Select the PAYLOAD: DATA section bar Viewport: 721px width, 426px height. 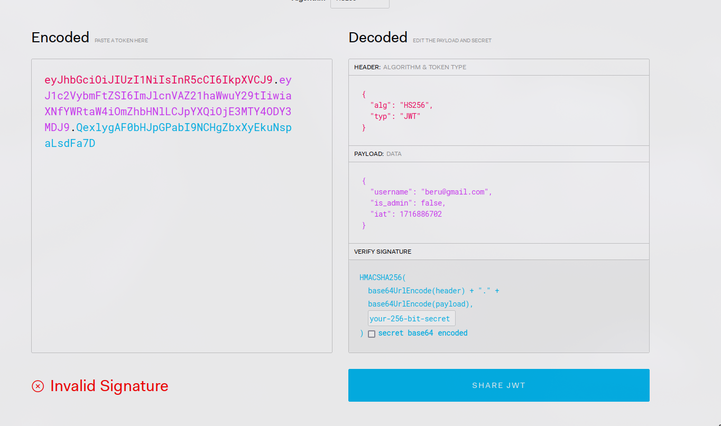pos(498,154)
